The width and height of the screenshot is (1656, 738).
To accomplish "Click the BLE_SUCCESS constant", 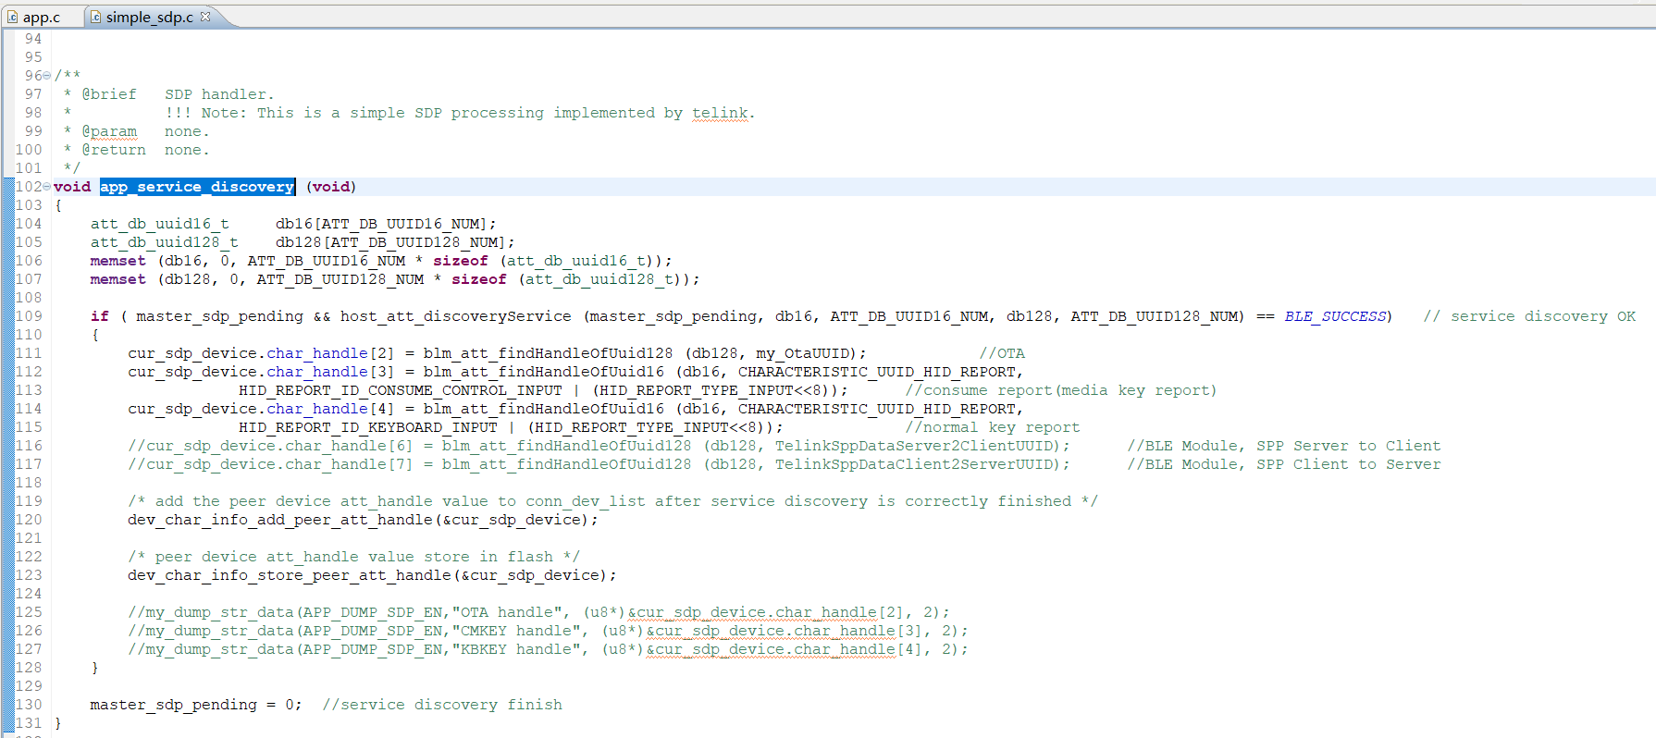I will pyautogui.click(x=1334, y=316).
